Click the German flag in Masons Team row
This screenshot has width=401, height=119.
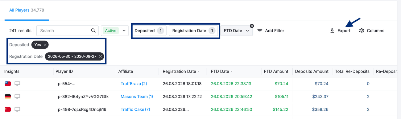(8, 97)
